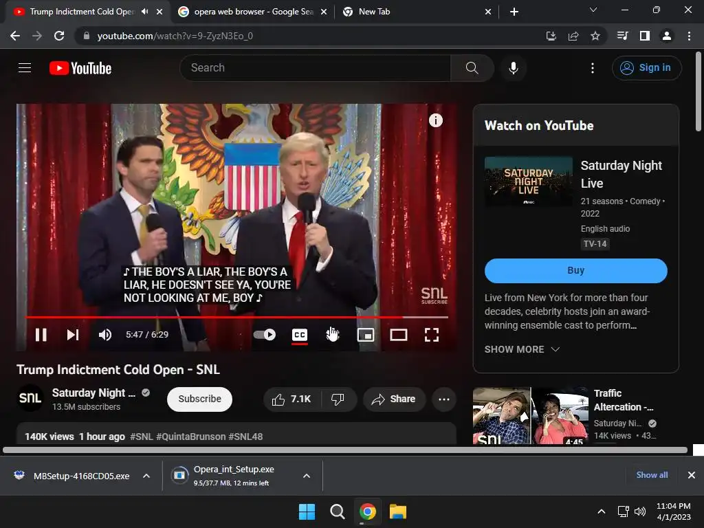Image resolution: width=704 pixels, height=528 pixels.
Task: Share this page icon
Action: (x=573, y=36)
